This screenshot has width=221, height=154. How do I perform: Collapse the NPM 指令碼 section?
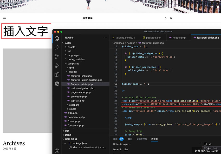point(86,139)
